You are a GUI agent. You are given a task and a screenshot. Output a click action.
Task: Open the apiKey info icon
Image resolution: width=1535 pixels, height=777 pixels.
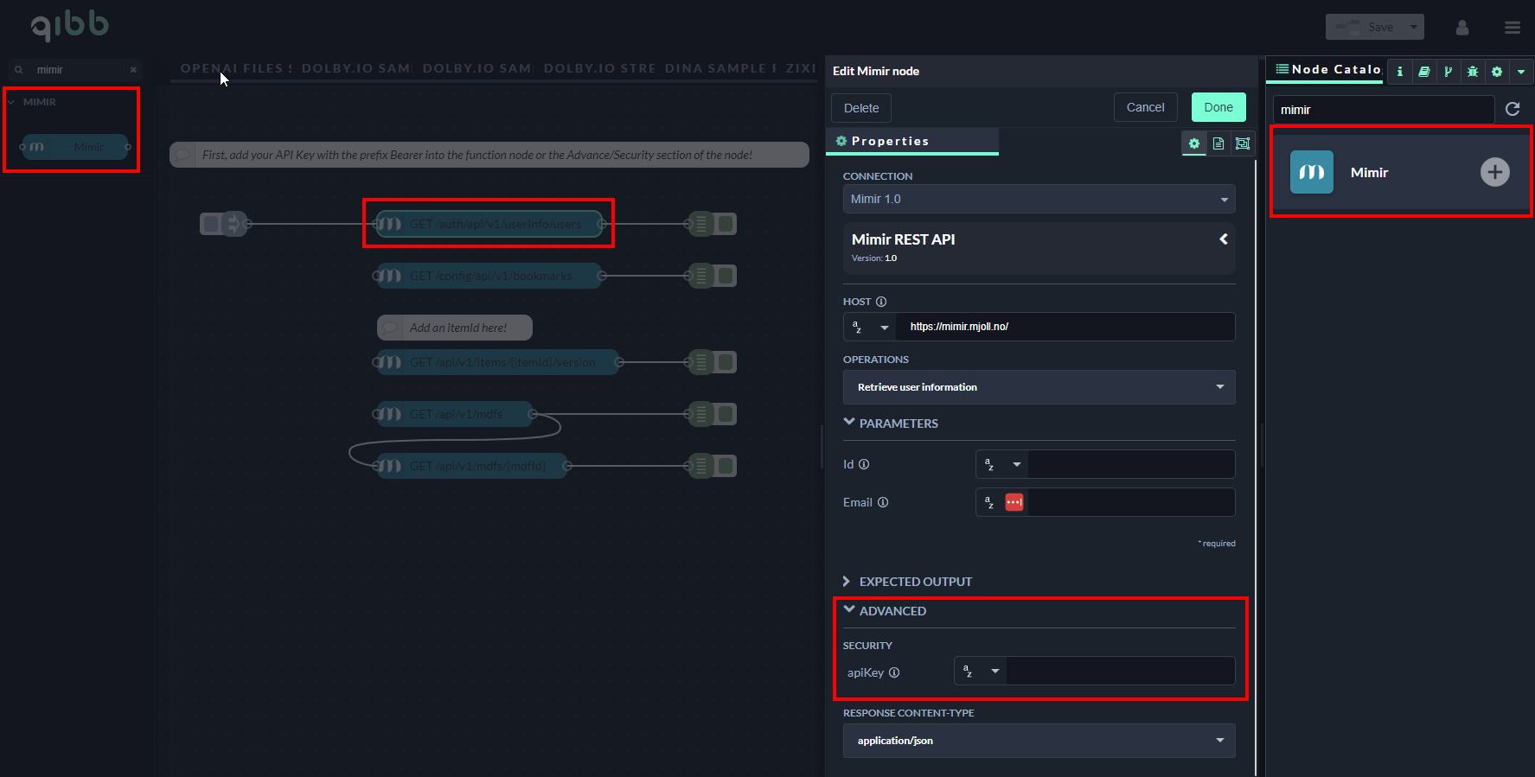pyautogui.click(x=894, y=672)
